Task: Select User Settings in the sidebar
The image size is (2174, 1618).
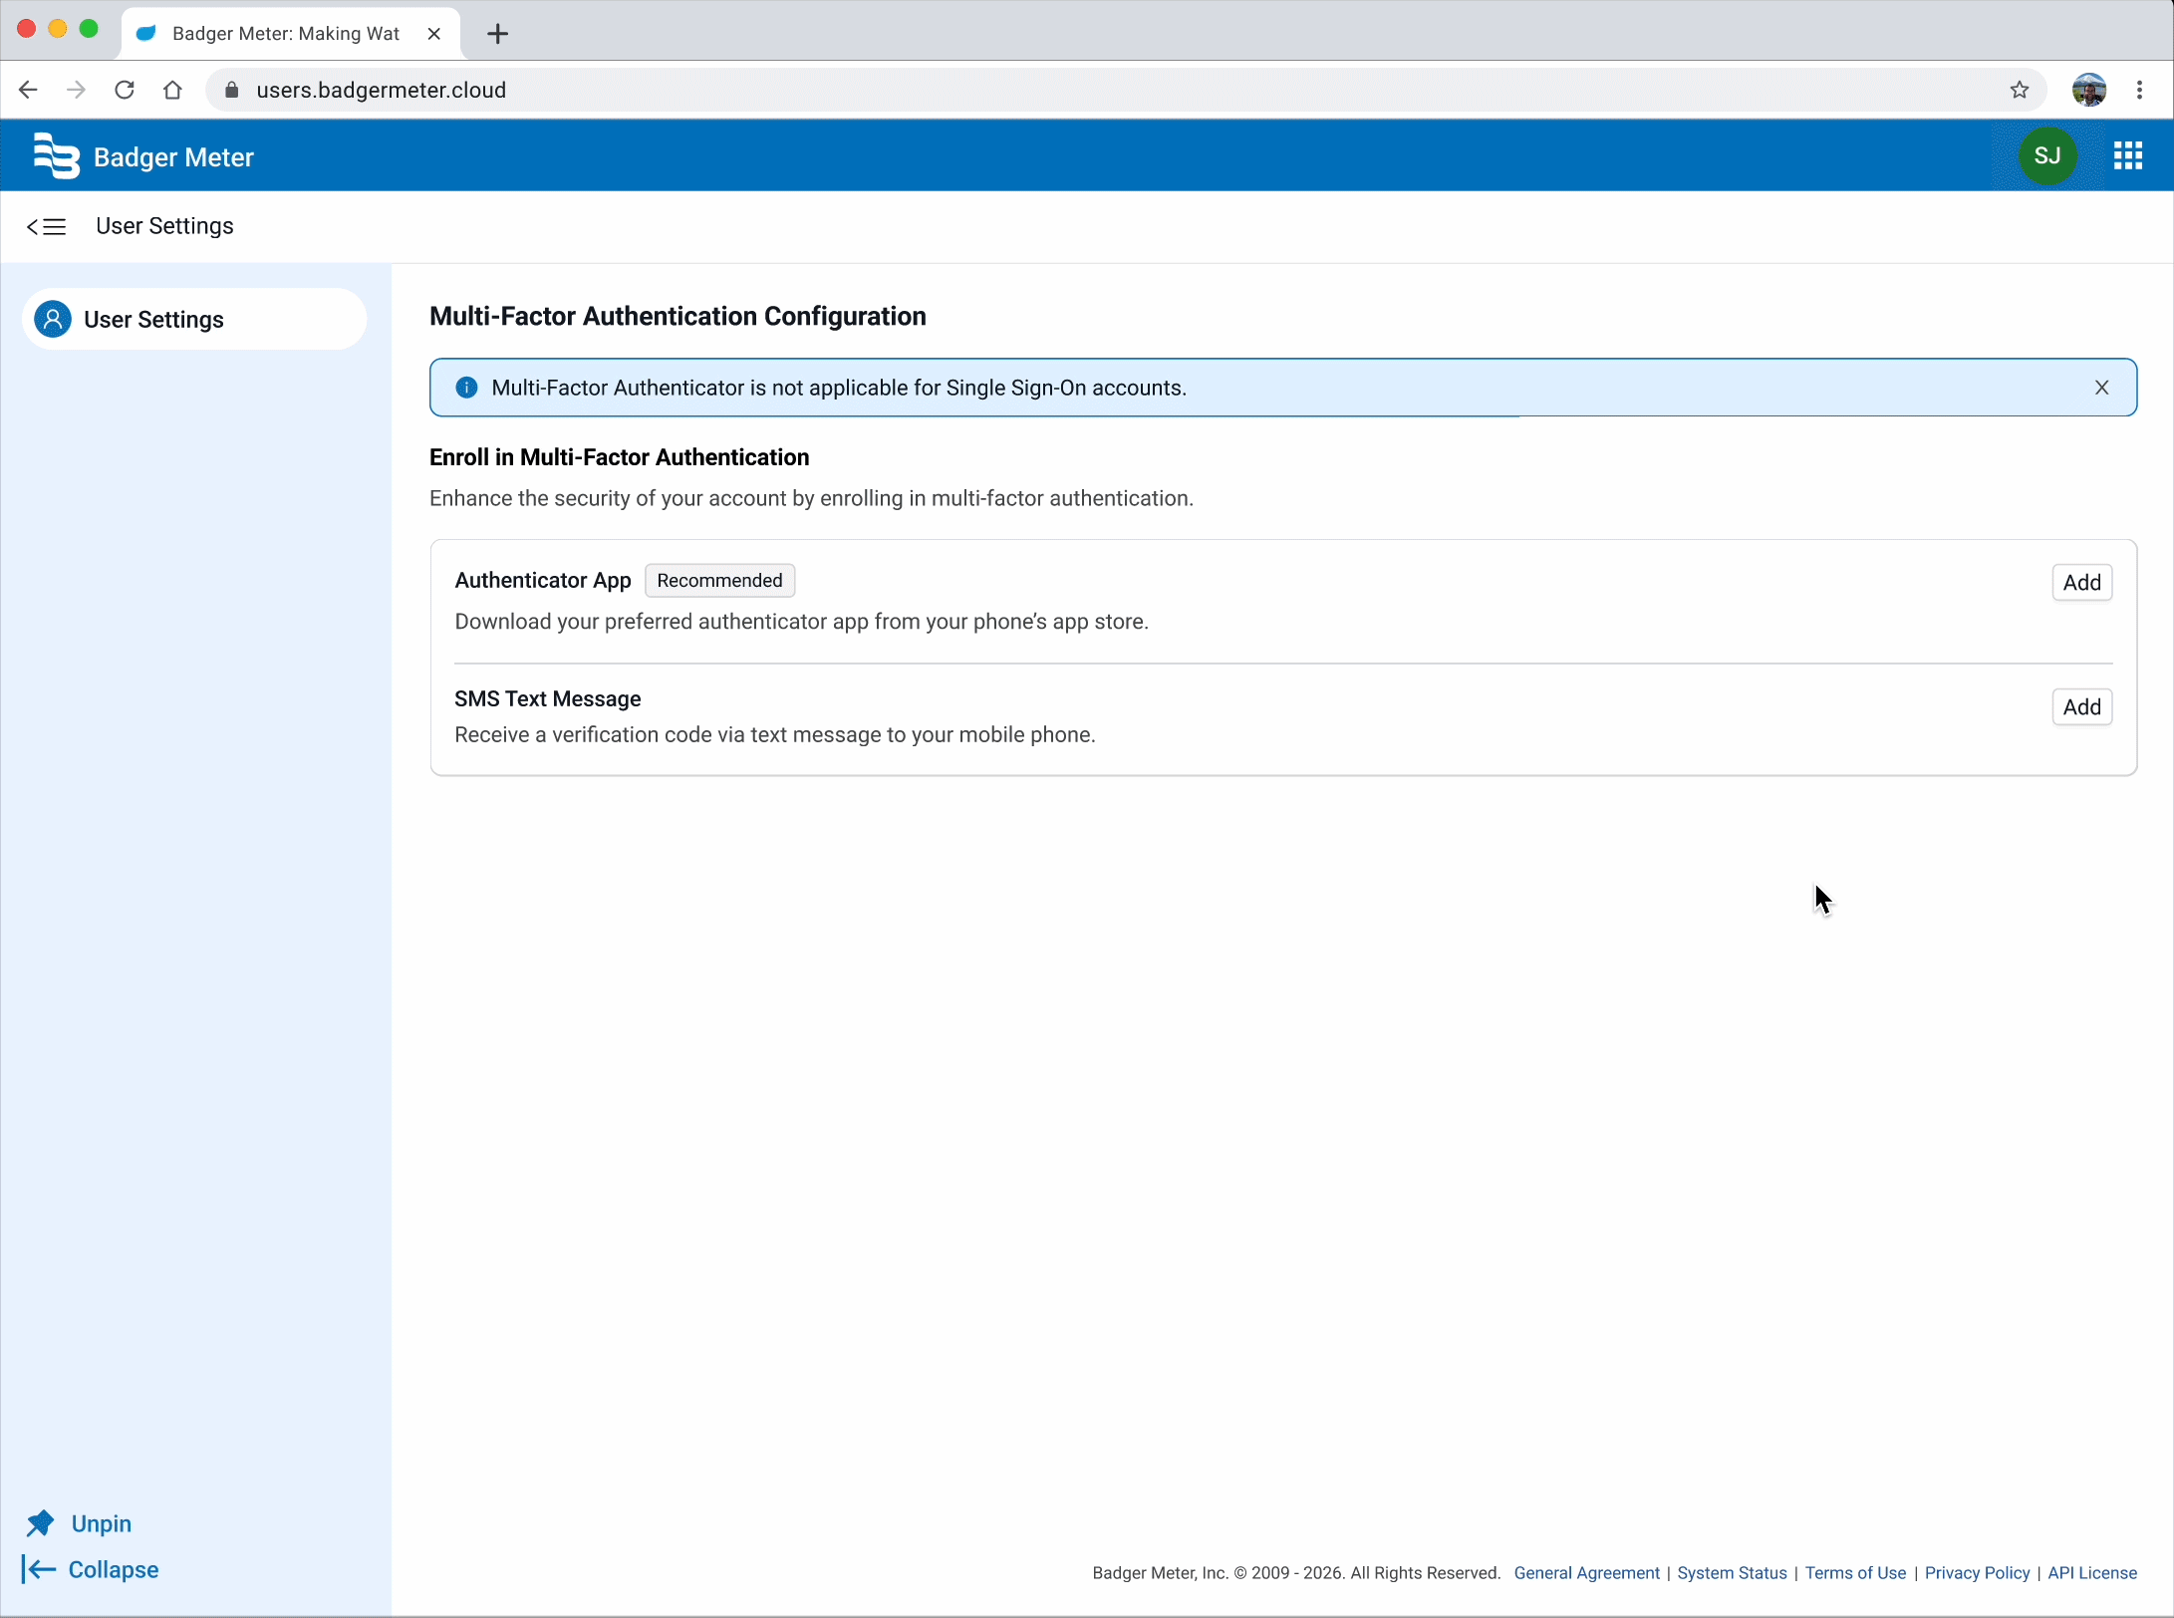Action: 194,319
